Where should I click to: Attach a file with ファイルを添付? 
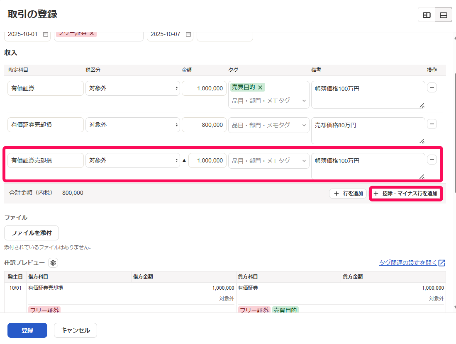coord(32,233)
